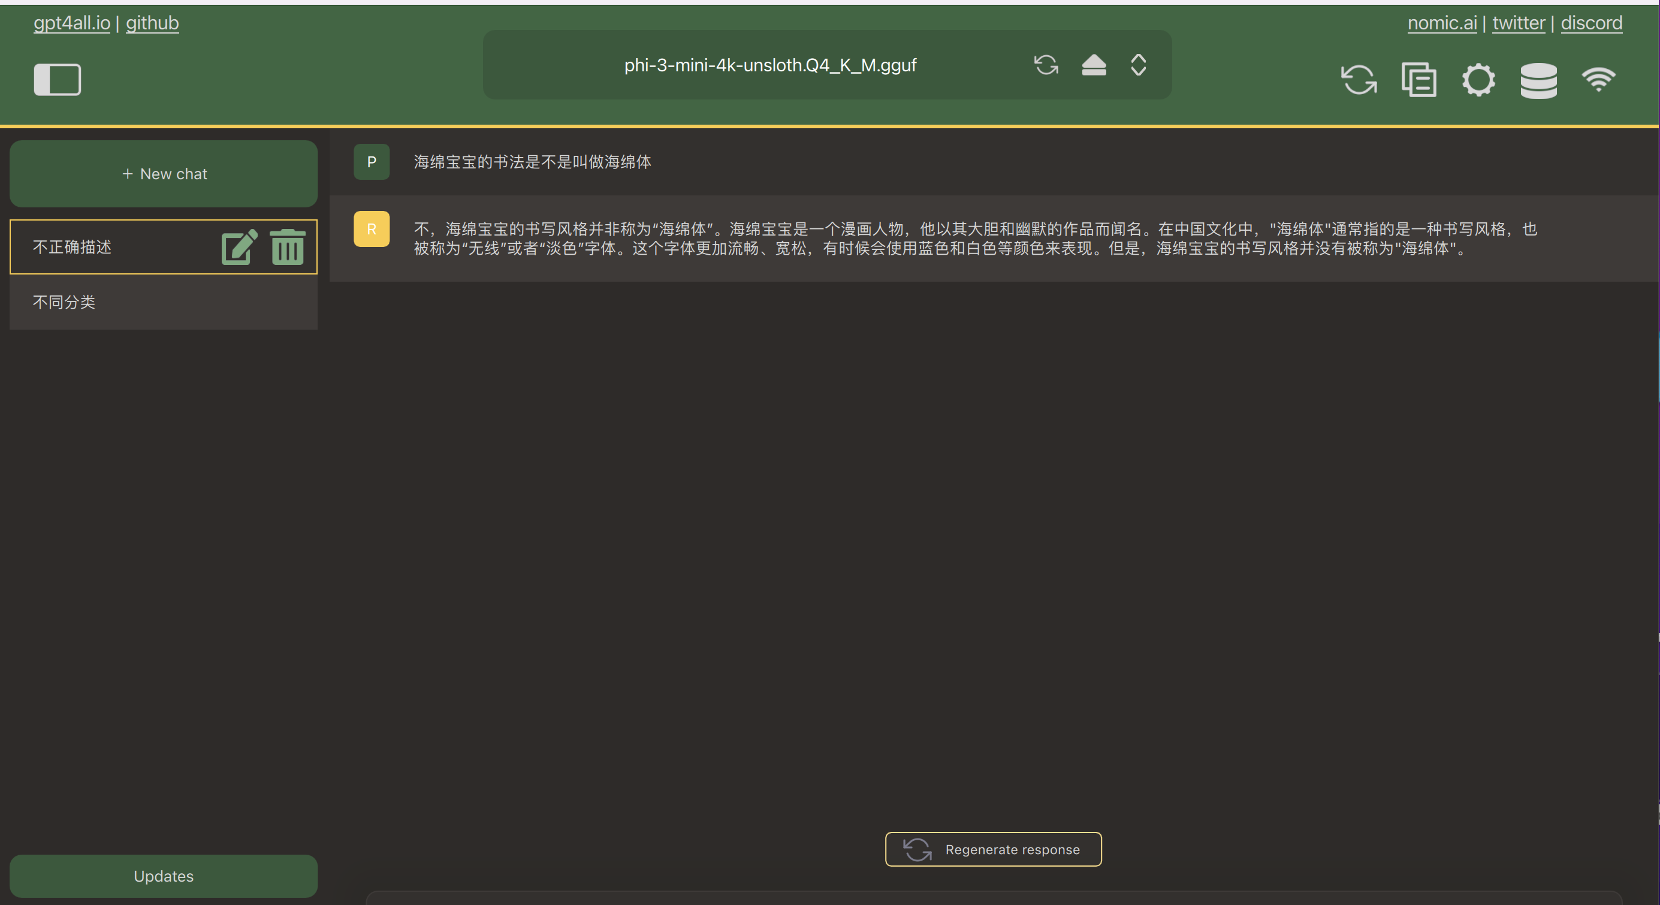Click the message input field
The image size is (1660, 905).
(992, 898)
